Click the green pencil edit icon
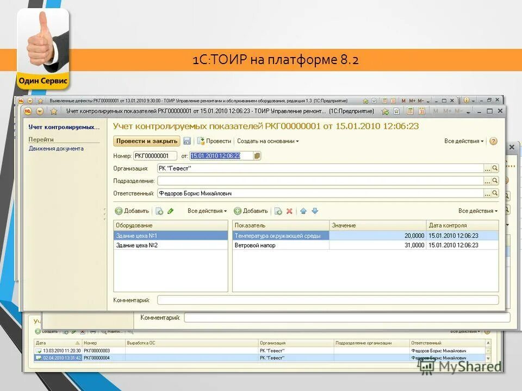This screenshot has height=391, width=522. tap(170, 211)
